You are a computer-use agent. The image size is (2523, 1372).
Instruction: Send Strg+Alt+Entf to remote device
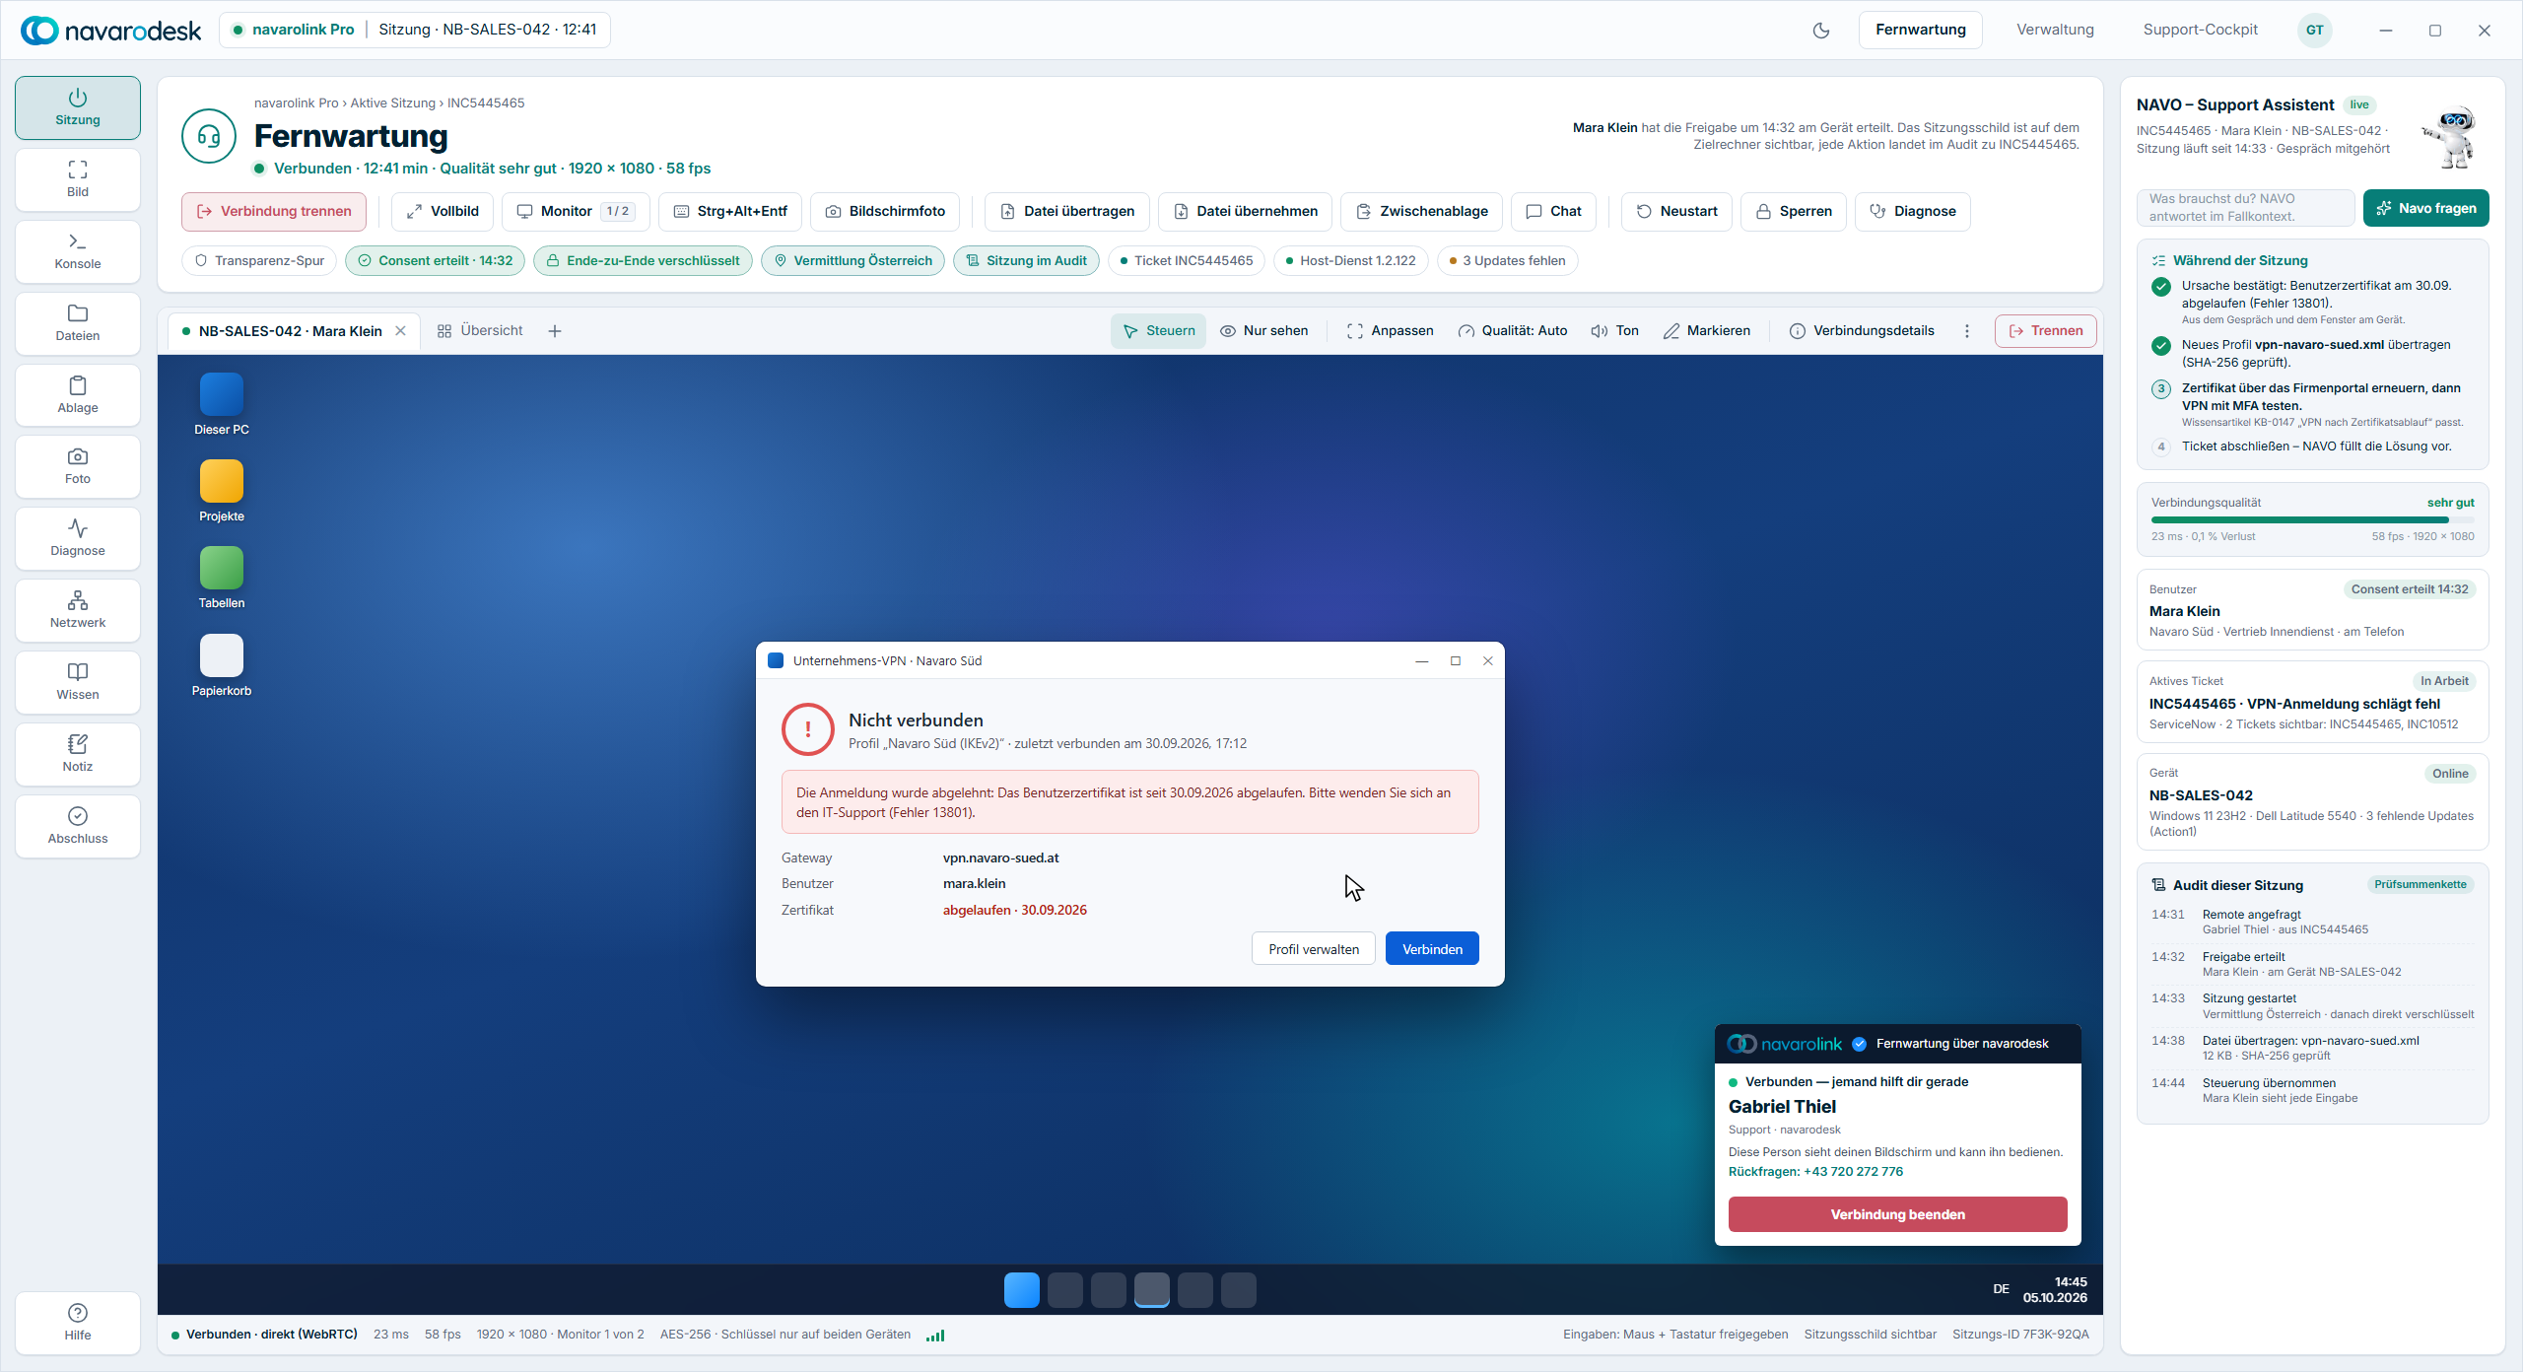coord(730,211)
